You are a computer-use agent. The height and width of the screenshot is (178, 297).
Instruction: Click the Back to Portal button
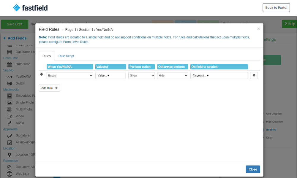(x=276, y=8)
